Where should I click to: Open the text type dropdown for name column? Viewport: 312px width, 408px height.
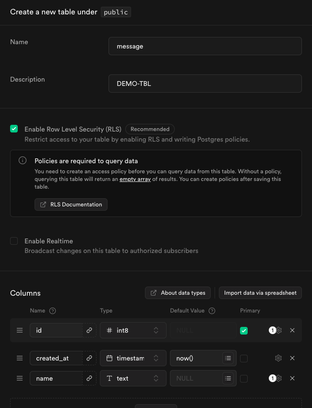point(133,378)
